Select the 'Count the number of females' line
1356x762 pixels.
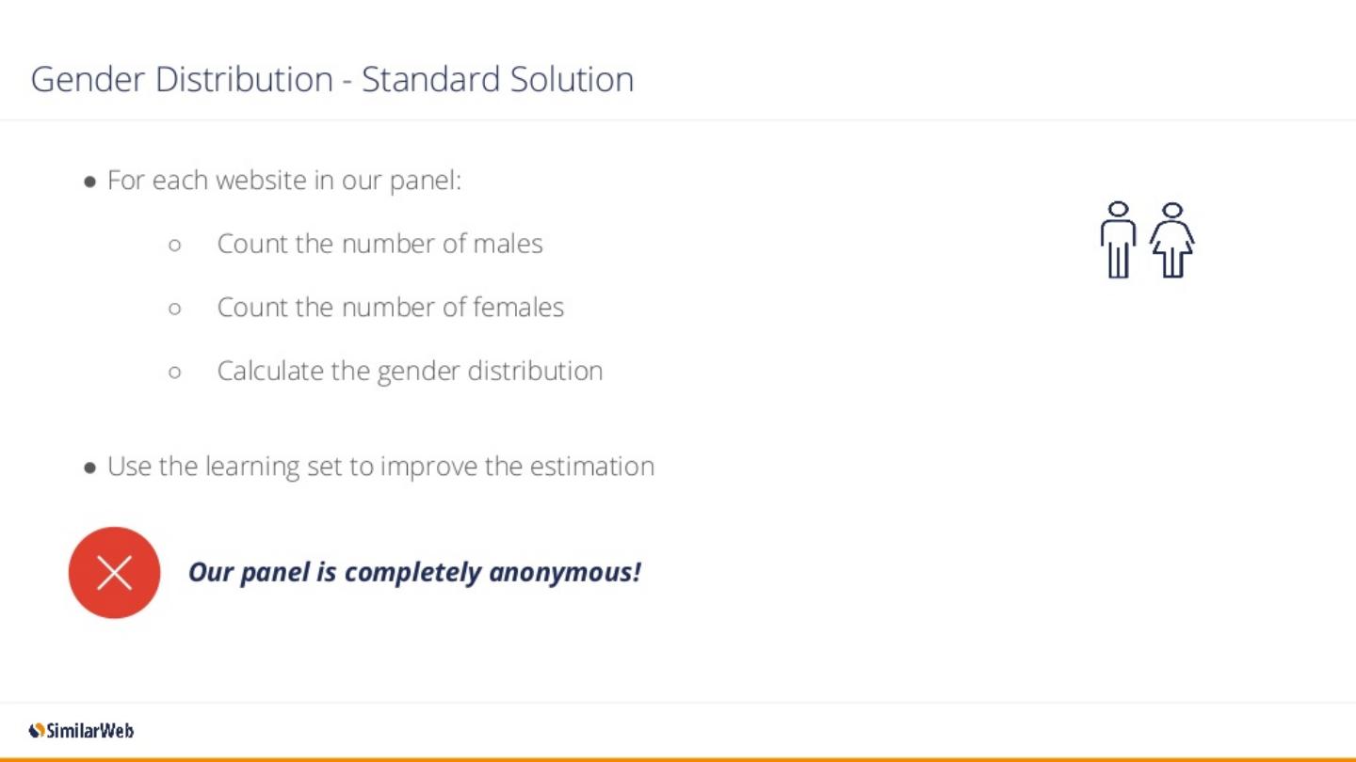[x=391, y=308]
